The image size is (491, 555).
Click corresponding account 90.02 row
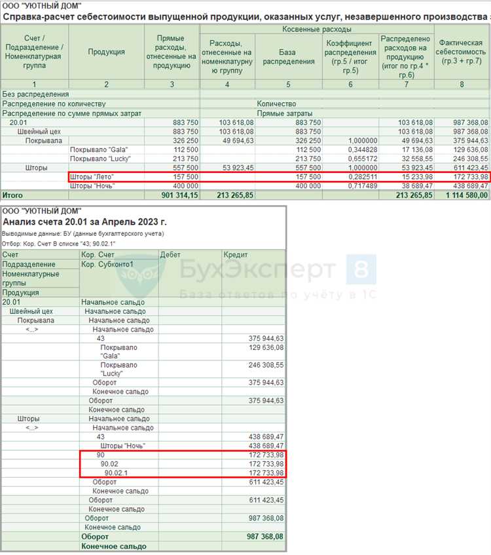click(183, 464)
